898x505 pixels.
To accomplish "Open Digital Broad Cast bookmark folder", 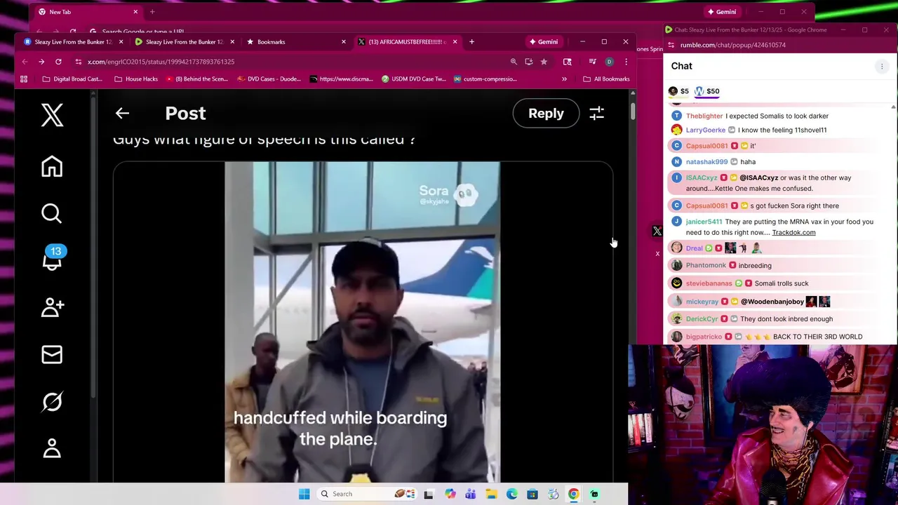I will pos(72,79).
